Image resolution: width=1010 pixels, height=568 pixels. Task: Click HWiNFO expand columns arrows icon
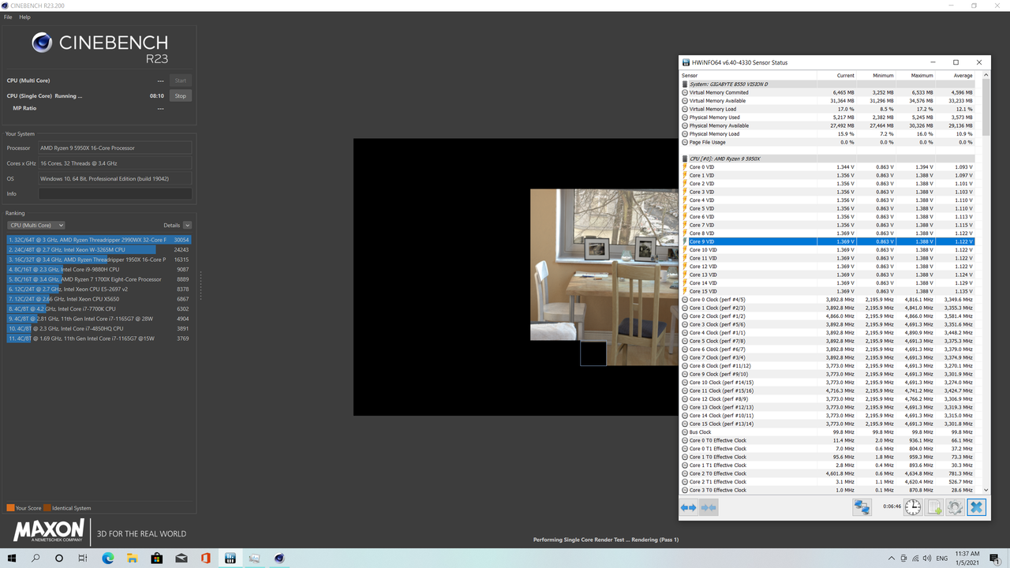pos(689,507)
